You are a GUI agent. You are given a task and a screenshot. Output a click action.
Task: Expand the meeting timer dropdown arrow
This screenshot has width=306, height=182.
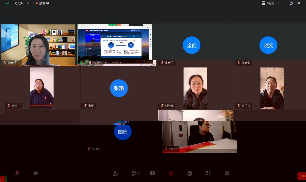28,3
